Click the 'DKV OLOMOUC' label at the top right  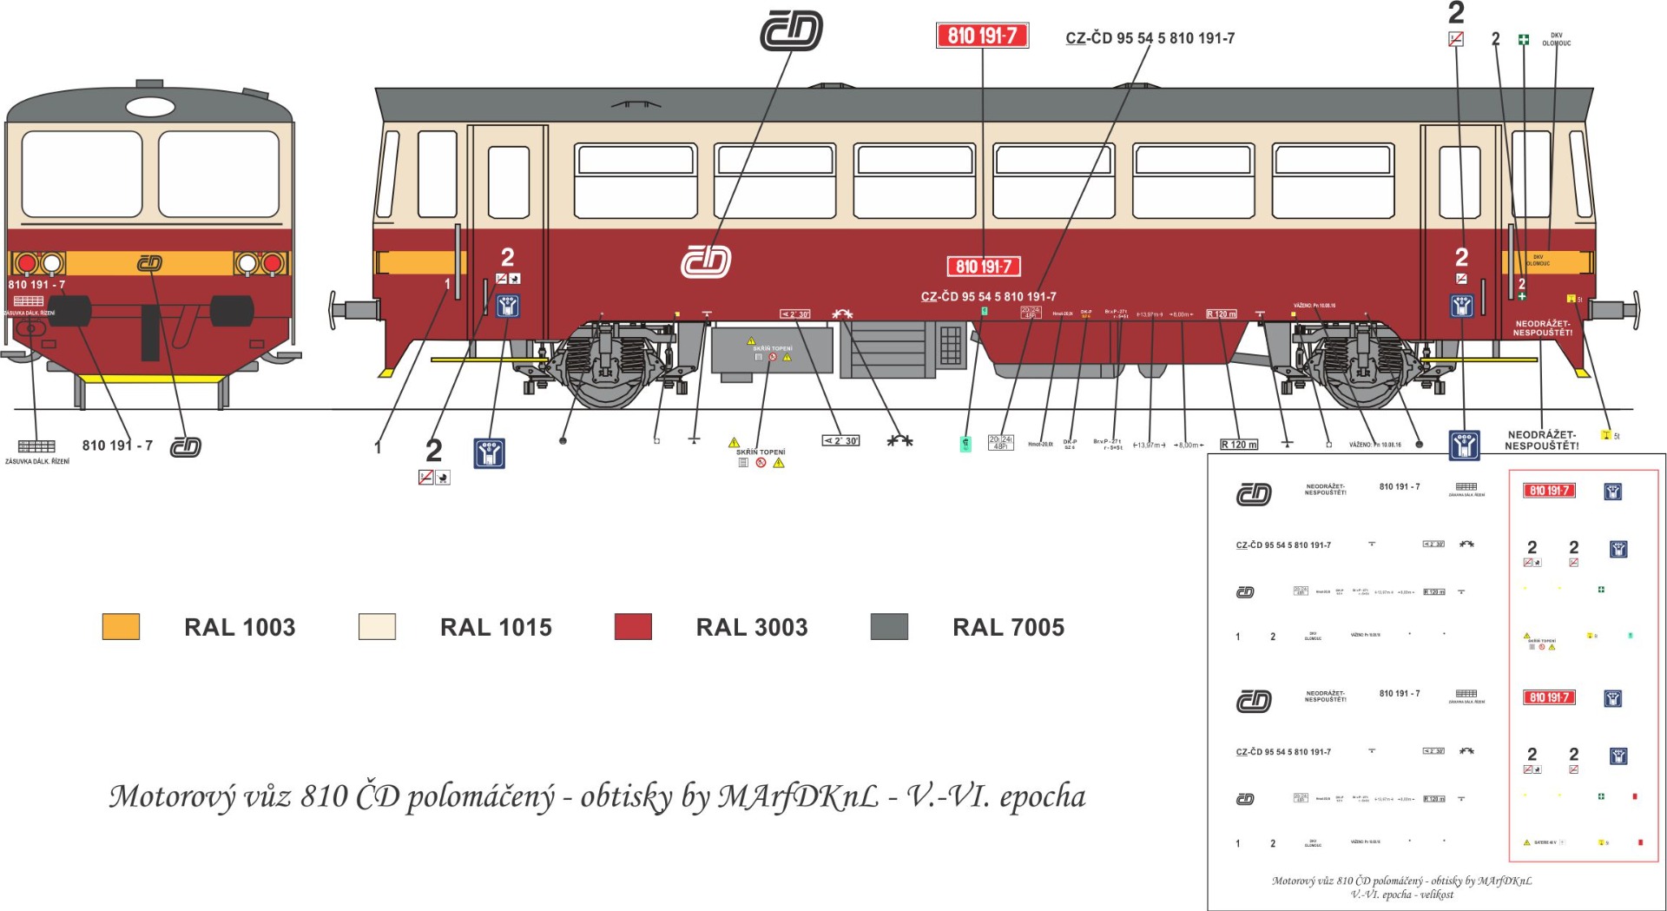coord(1556,39)
